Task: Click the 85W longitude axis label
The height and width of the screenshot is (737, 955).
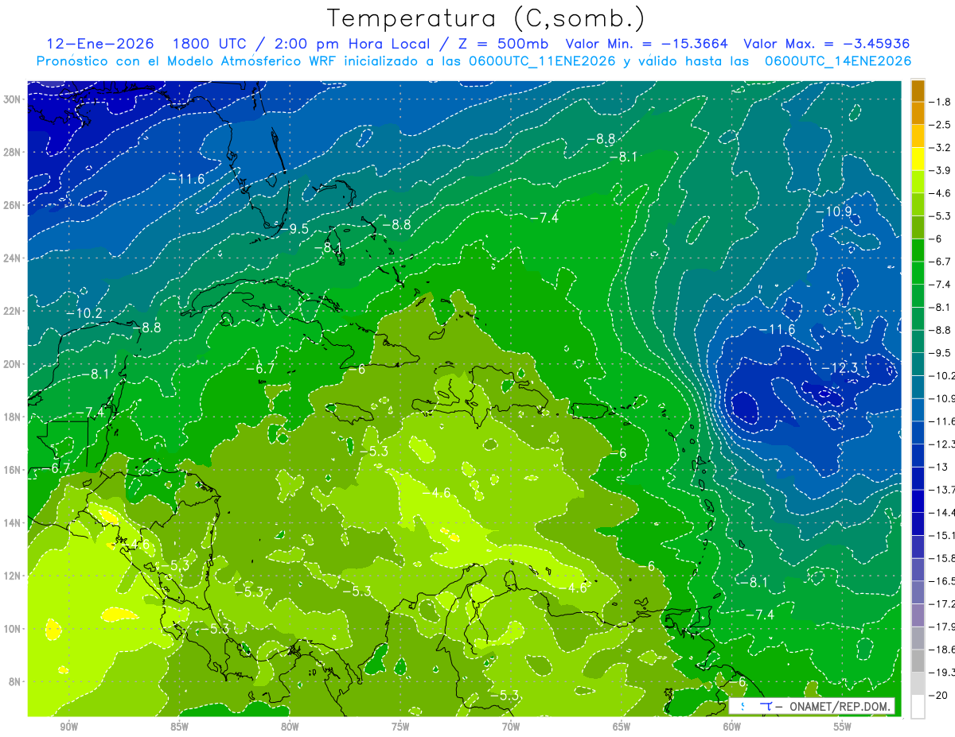Action: coord(179,727)
